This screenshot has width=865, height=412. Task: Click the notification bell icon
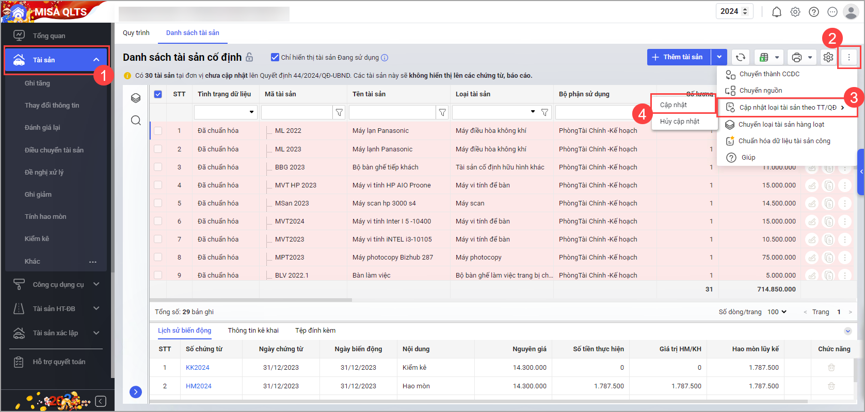click(x=776, y=12)
